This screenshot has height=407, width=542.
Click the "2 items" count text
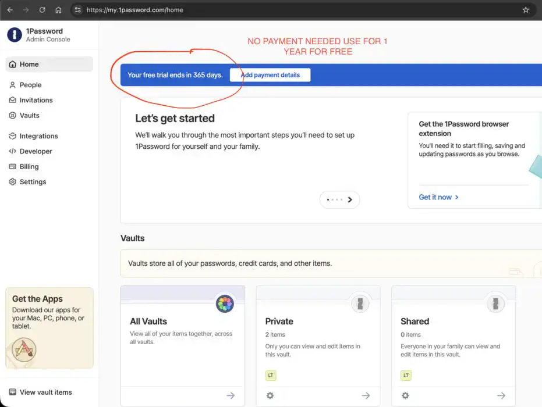click(275, 334)
